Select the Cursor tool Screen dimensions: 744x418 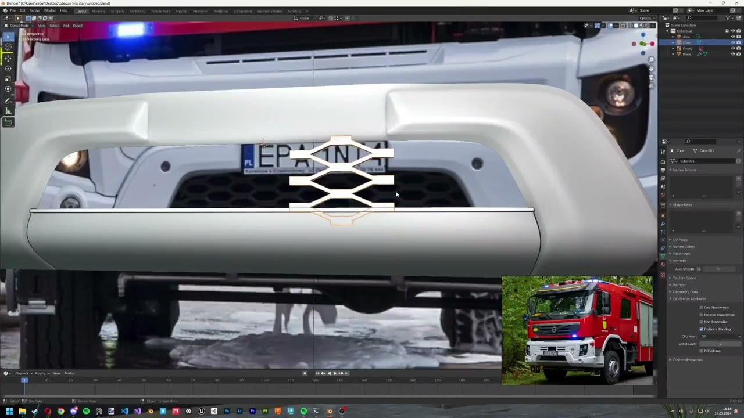8,47
